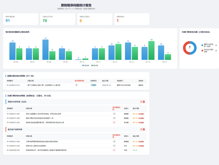Click the report ID PF-20260515-006
219x165 pixels.
[x=13, y=118]
